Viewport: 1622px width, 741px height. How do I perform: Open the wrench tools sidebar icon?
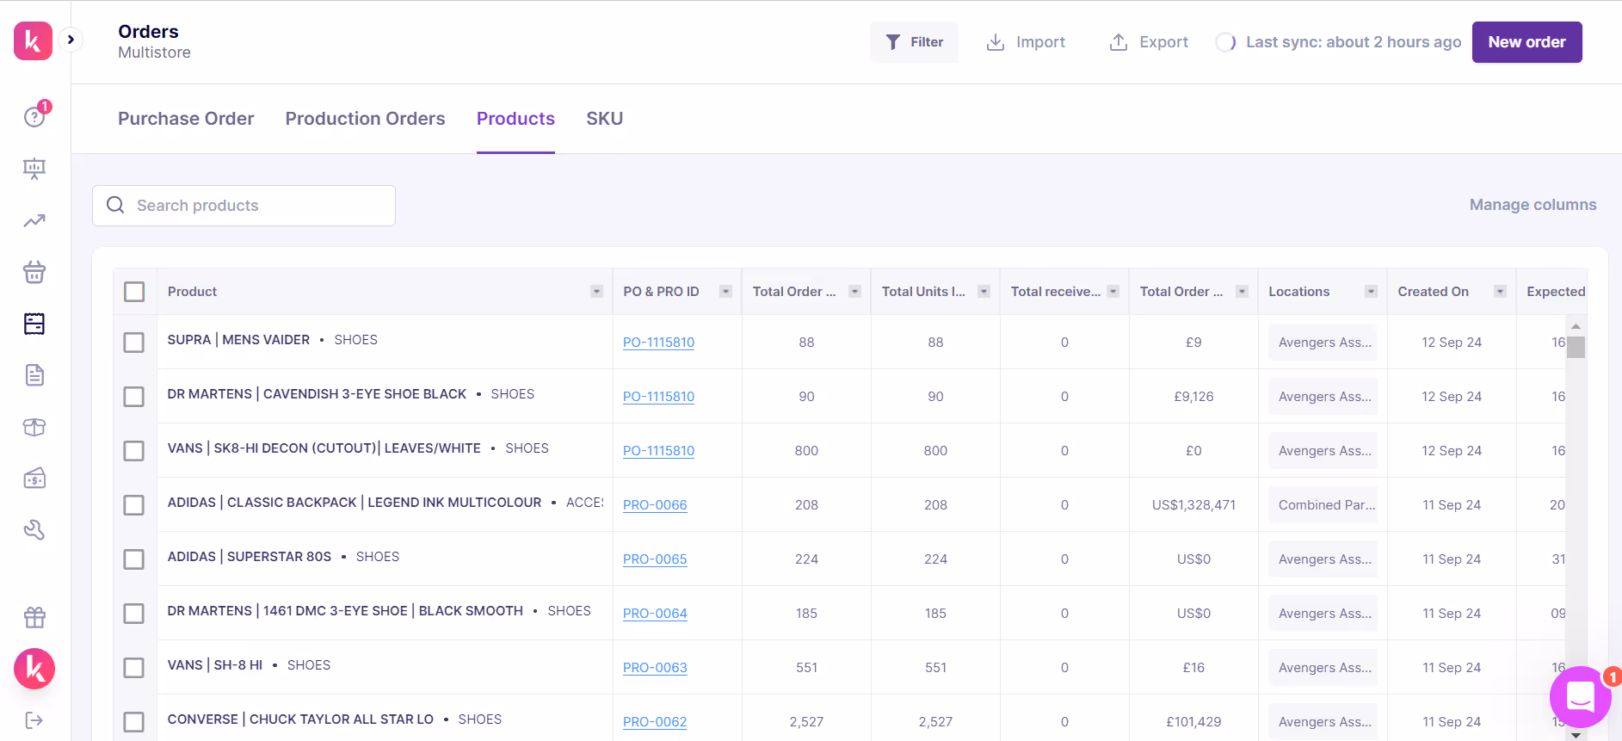[x=34, y=530]
